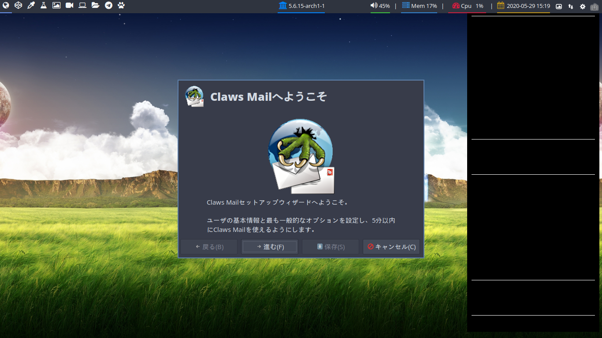Select the eyedropper workspace icon

pos(31,6)
